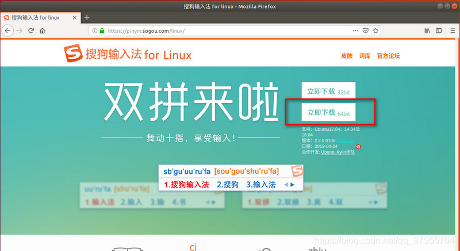Image resolution: width=460 pixels, height=251 pixels.
Task: Open the Firefox home page
Action: click(43, 31)
